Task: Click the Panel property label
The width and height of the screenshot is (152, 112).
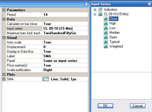Action: [11, 61]
